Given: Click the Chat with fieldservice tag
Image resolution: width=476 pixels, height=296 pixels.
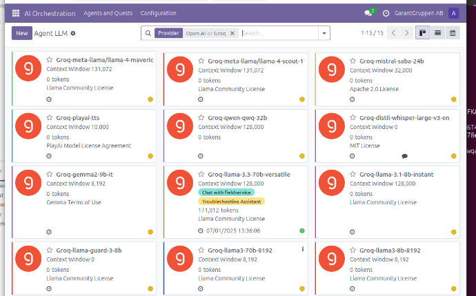Looking at the screenshot, I should click(x=226, y=193).
